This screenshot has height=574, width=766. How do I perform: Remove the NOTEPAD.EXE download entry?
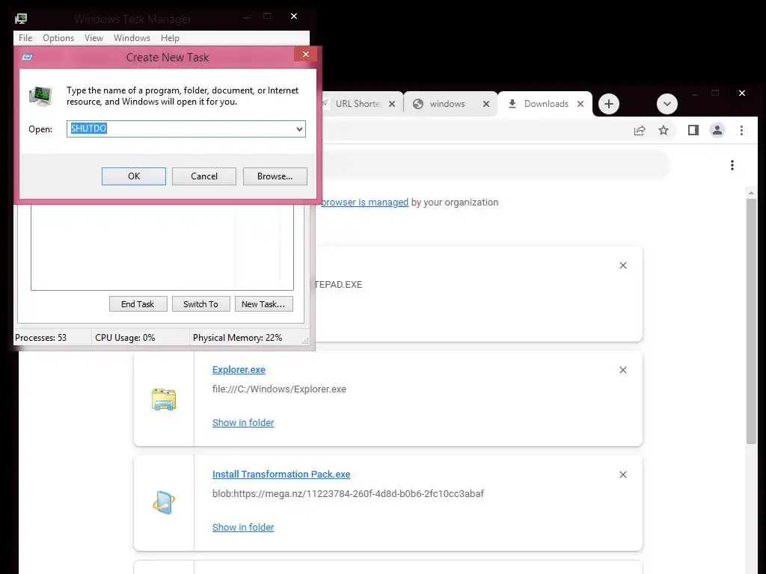coord(623,265)
